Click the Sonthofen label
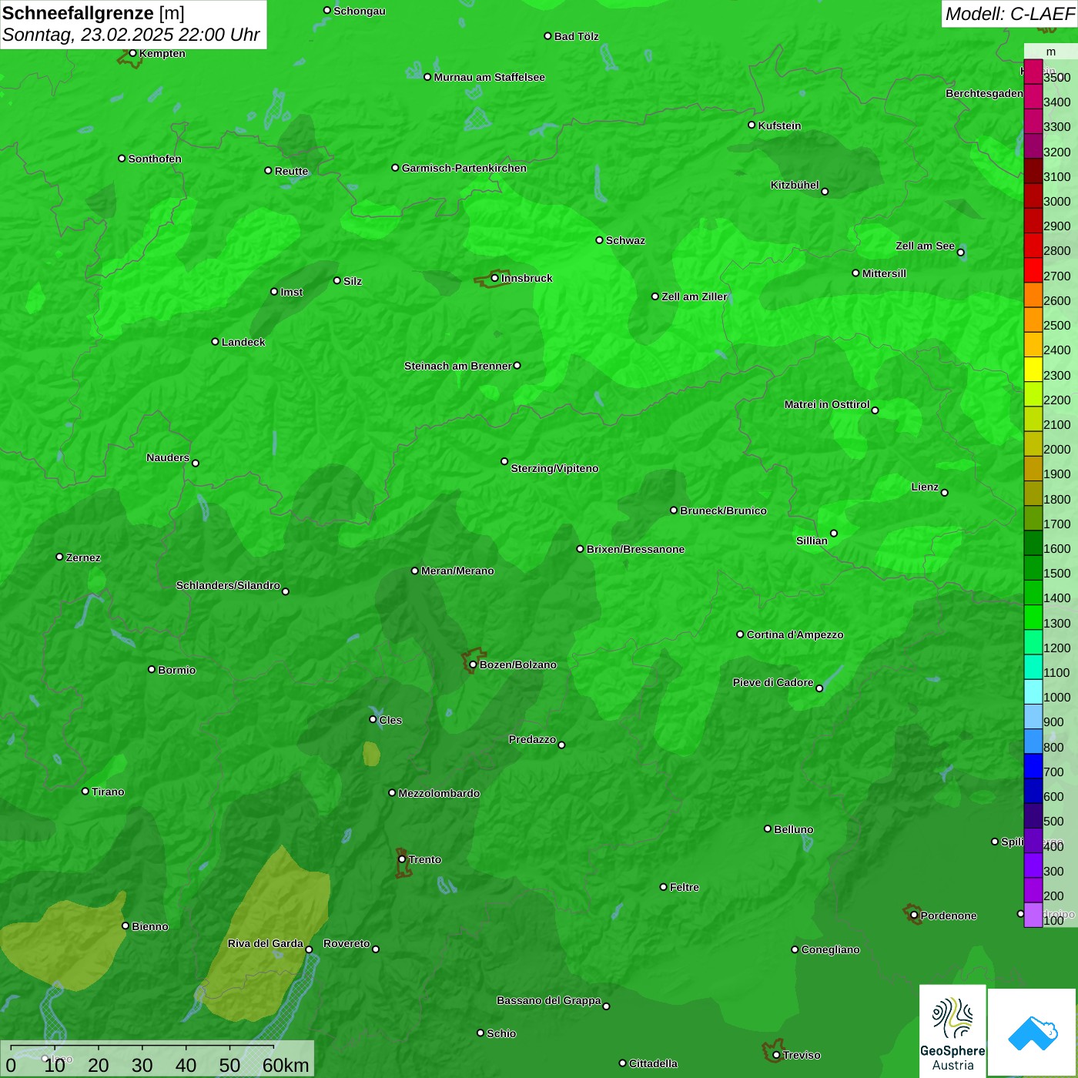The height and width of the screenshot is (1078, 1078). tap(155, 159)
